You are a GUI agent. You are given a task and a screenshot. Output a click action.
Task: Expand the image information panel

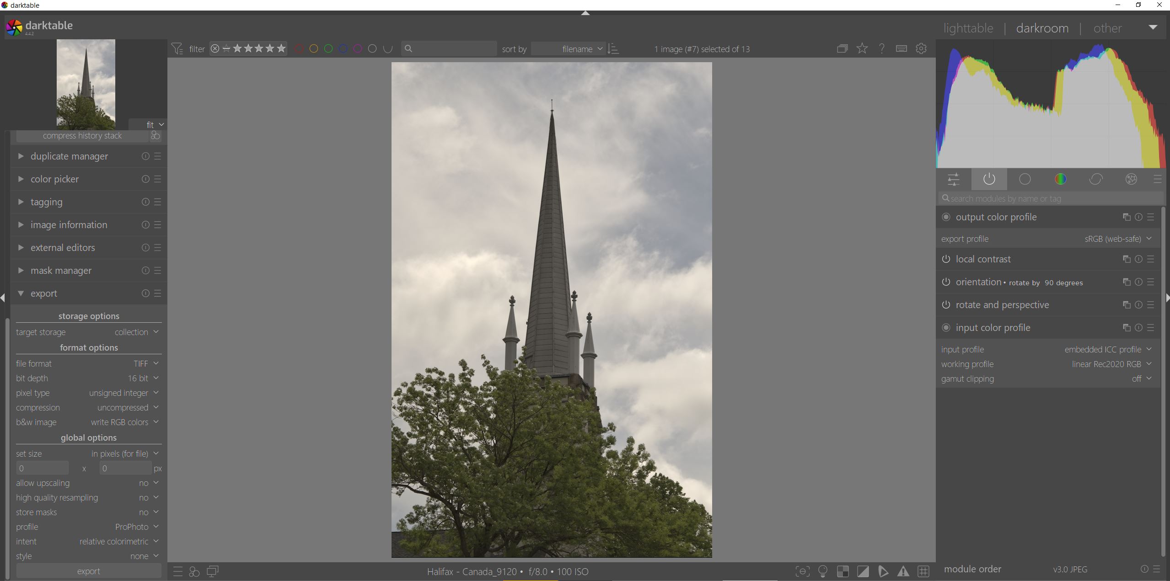[69, 225]
